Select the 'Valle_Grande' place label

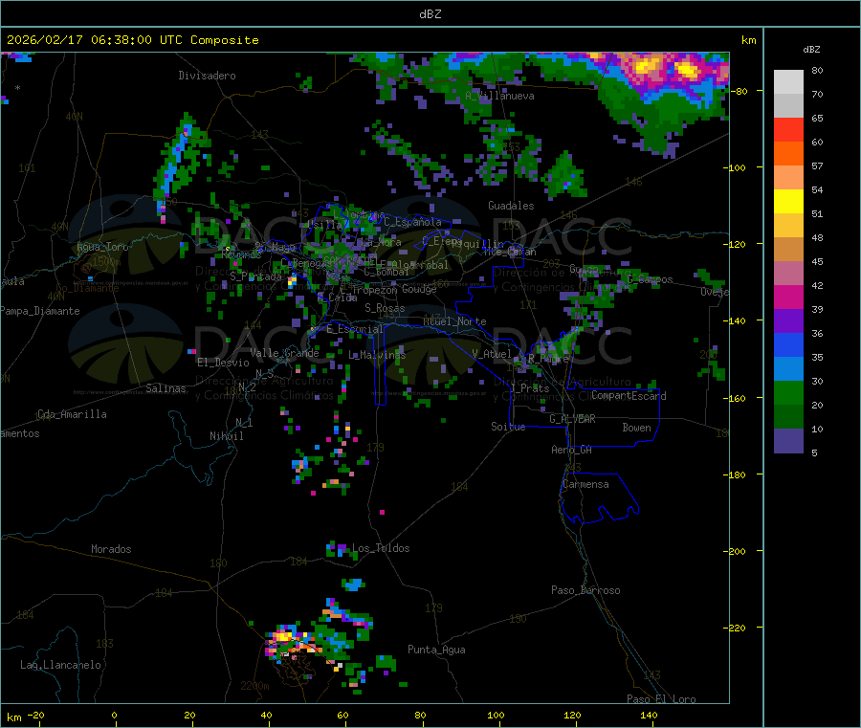point(284,353)
